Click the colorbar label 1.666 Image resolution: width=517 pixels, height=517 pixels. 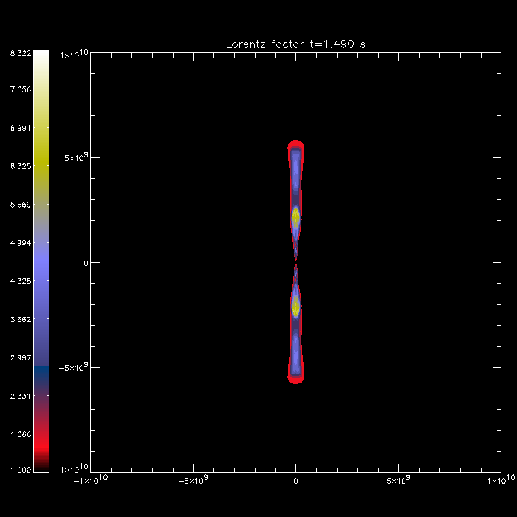pyautogui.click(x=21, y=434)
